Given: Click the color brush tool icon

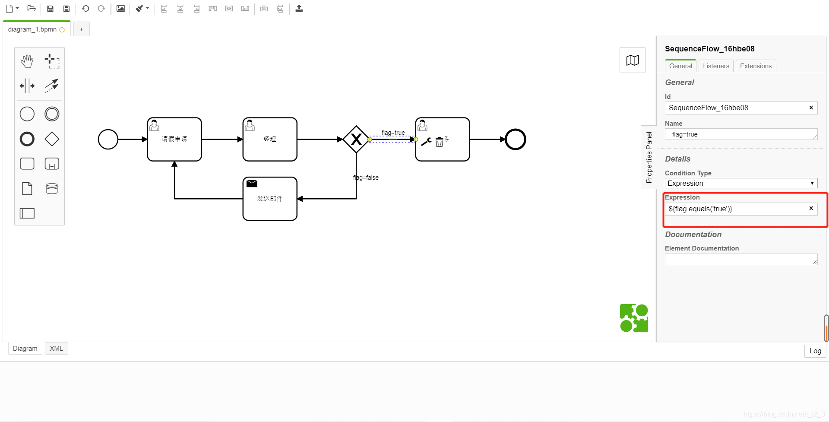Looking at the screenshot, I should [139, 9].
